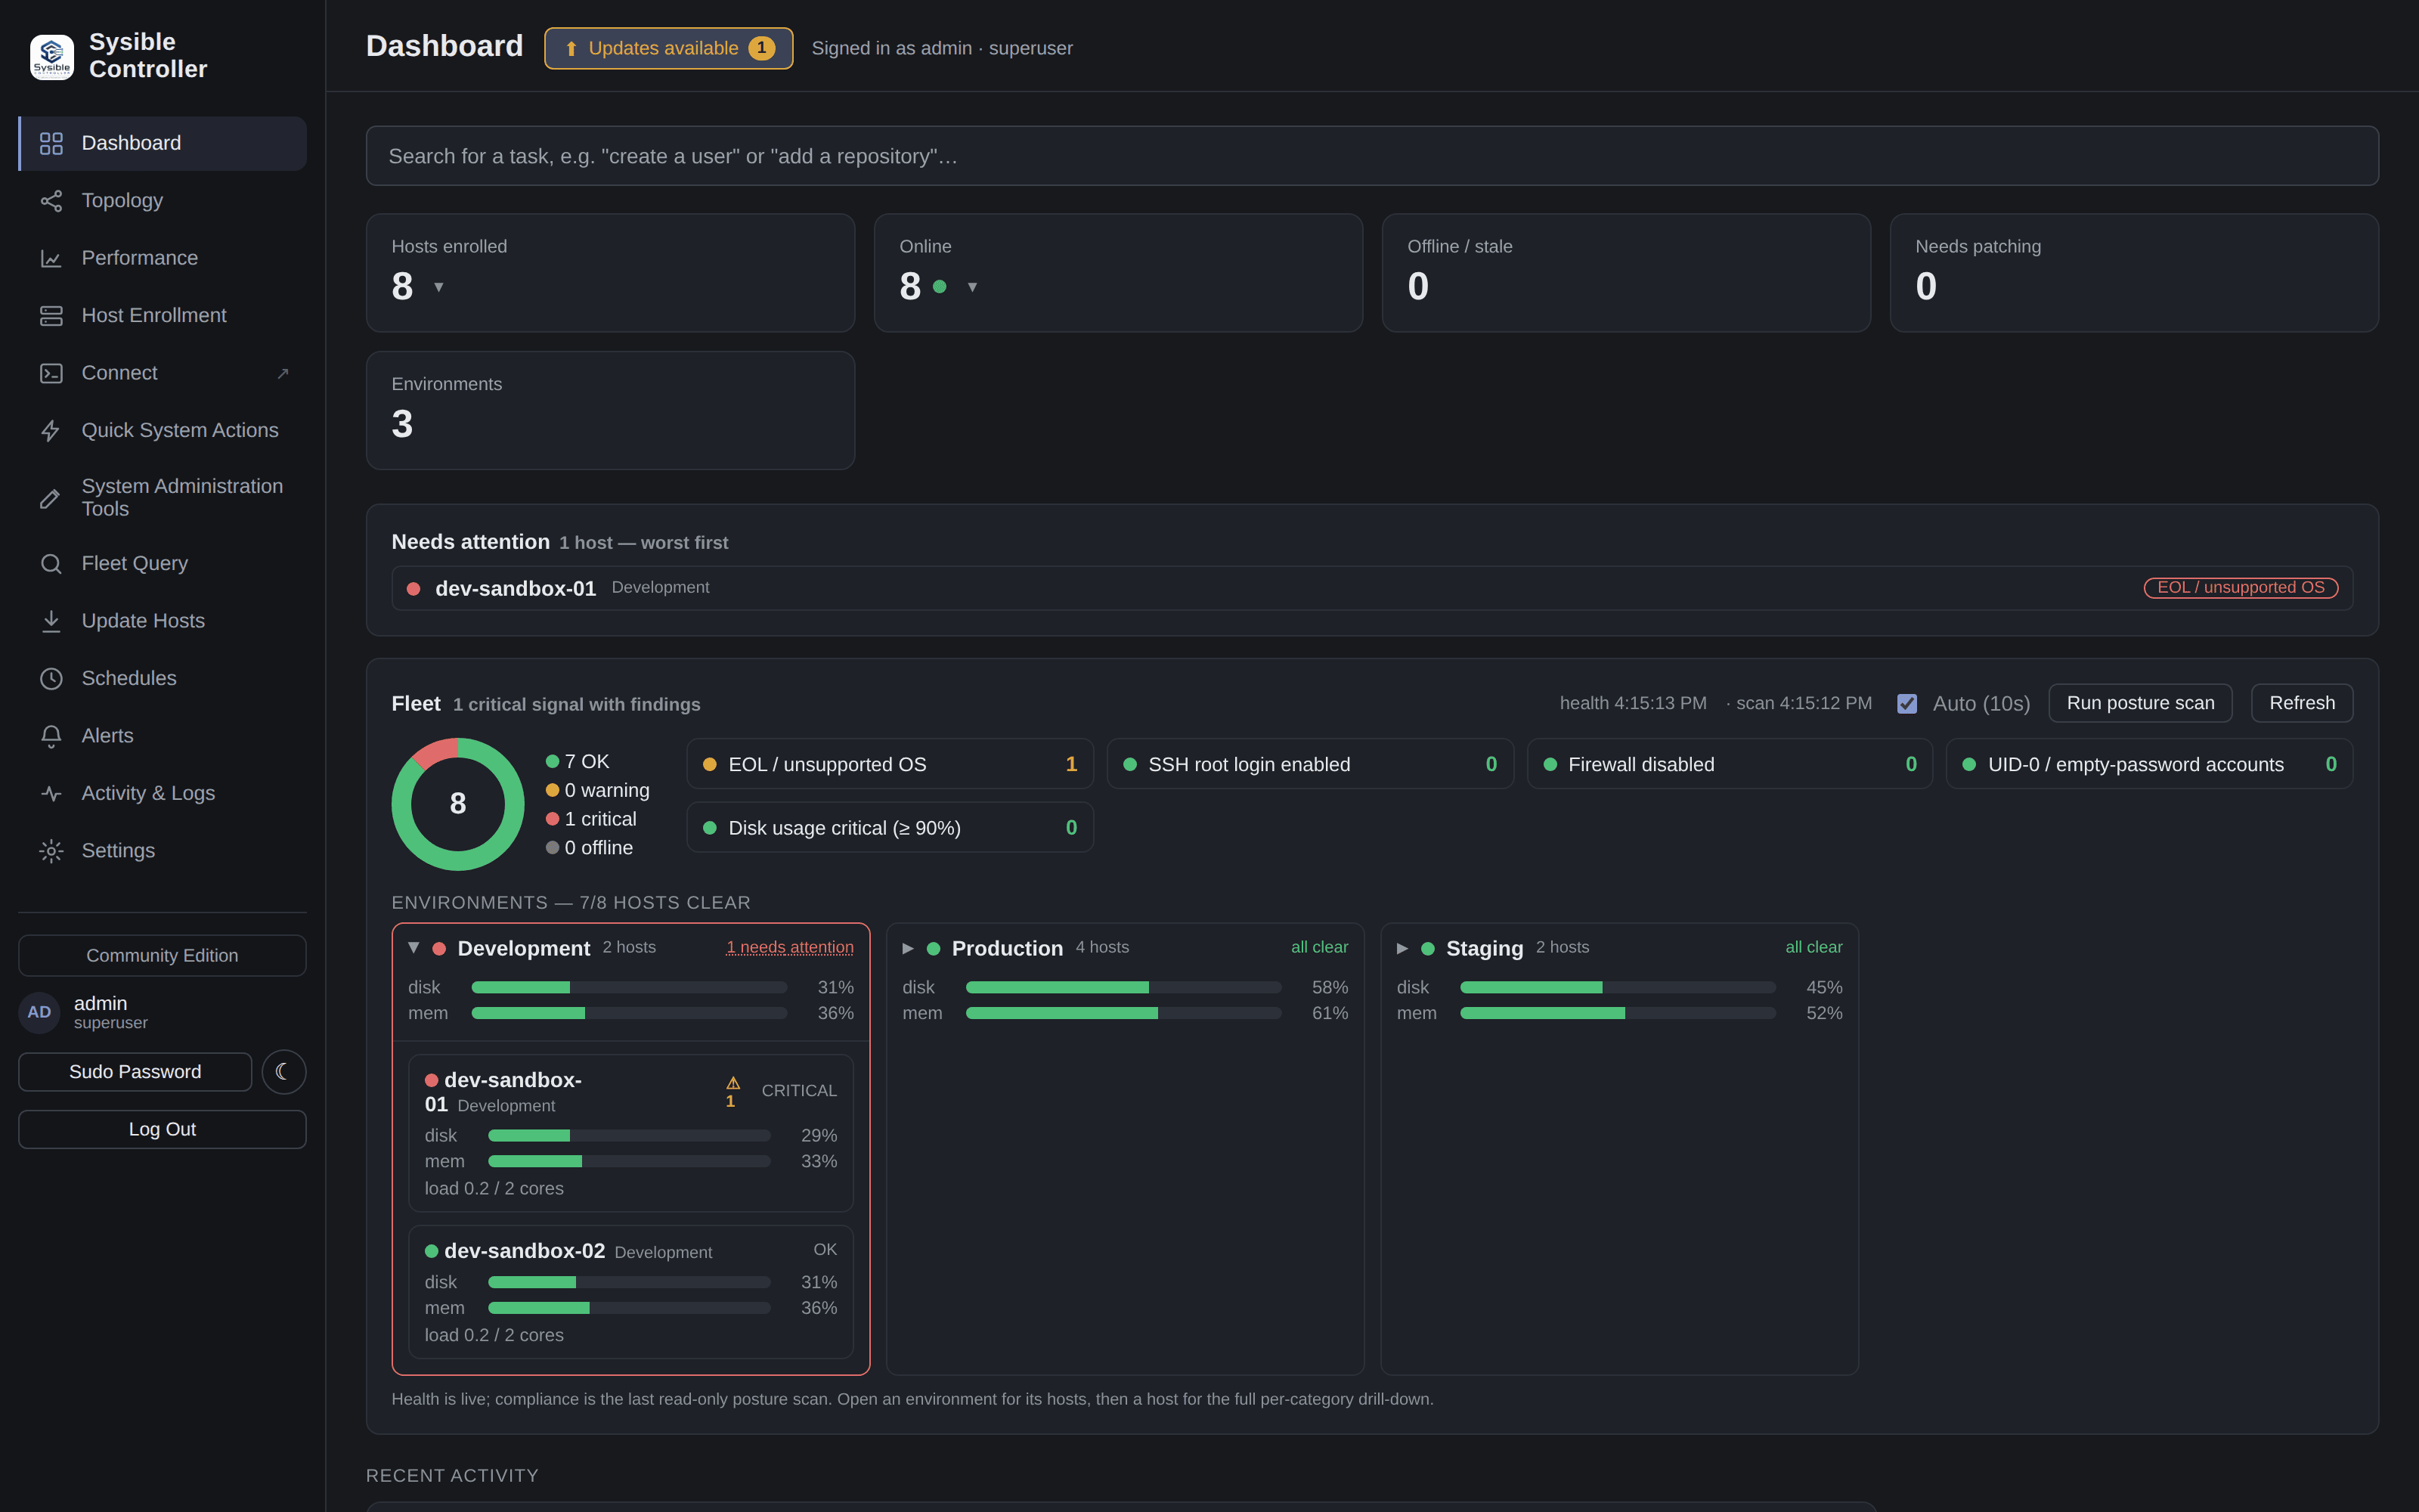Click the Topology share-node icon
Screen dimensions: 2419x1512
(51, 201)
